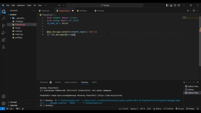Open the PORTS panel tab
201x113 pixels.
(x=94, y=82)
